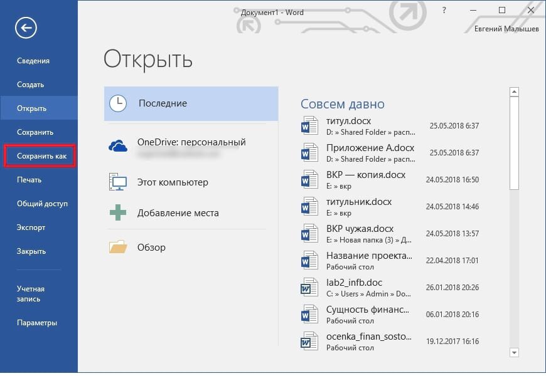The width and height of the screenshot is (546, 376).
Task: Click the Обзор folder icon
Action: click(118, 247)
